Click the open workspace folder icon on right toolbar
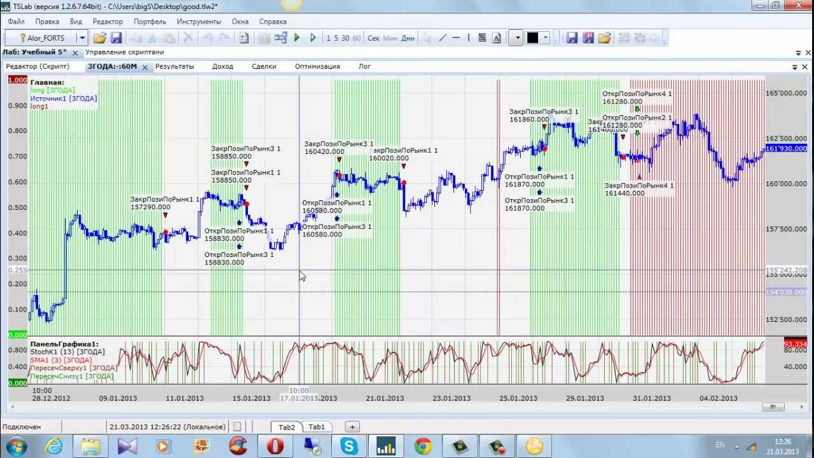814x458 pixels. coord(604,38)
